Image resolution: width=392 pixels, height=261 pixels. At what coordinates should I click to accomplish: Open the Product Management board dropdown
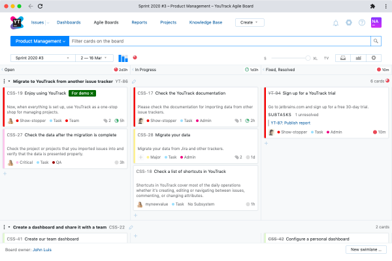pyautogui.click(x=40, y=41)
